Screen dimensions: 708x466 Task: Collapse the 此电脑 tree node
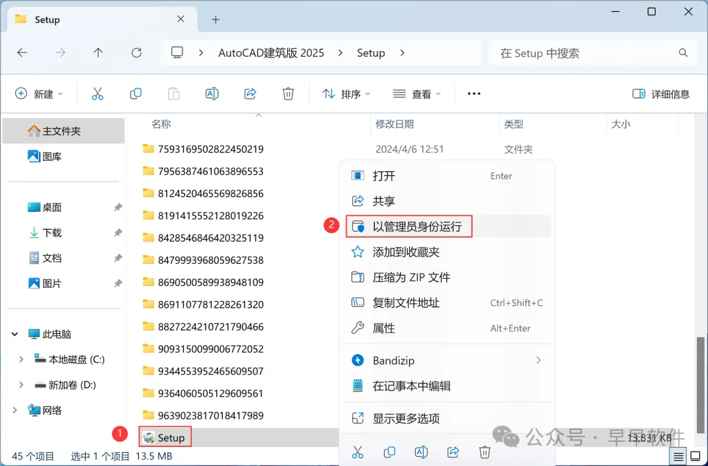click(x=15, y=334)
